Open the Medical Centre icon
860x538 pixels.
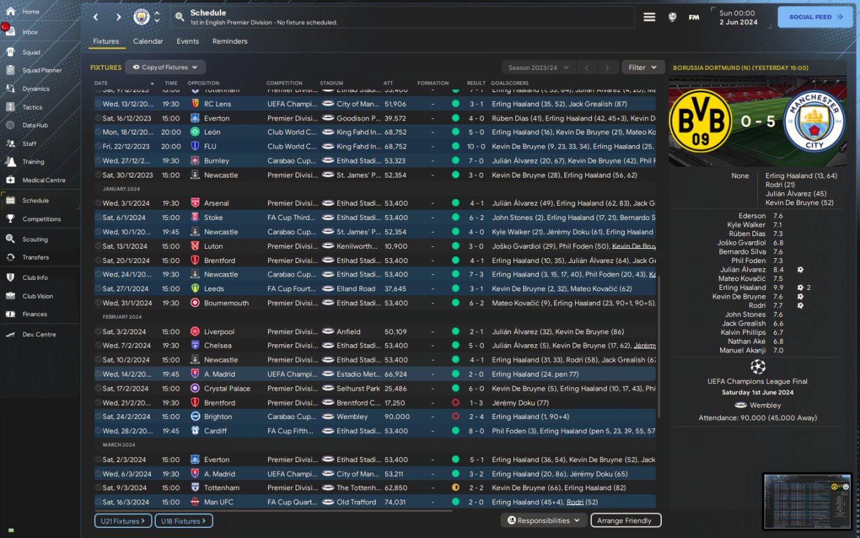[x=10, y=180]
